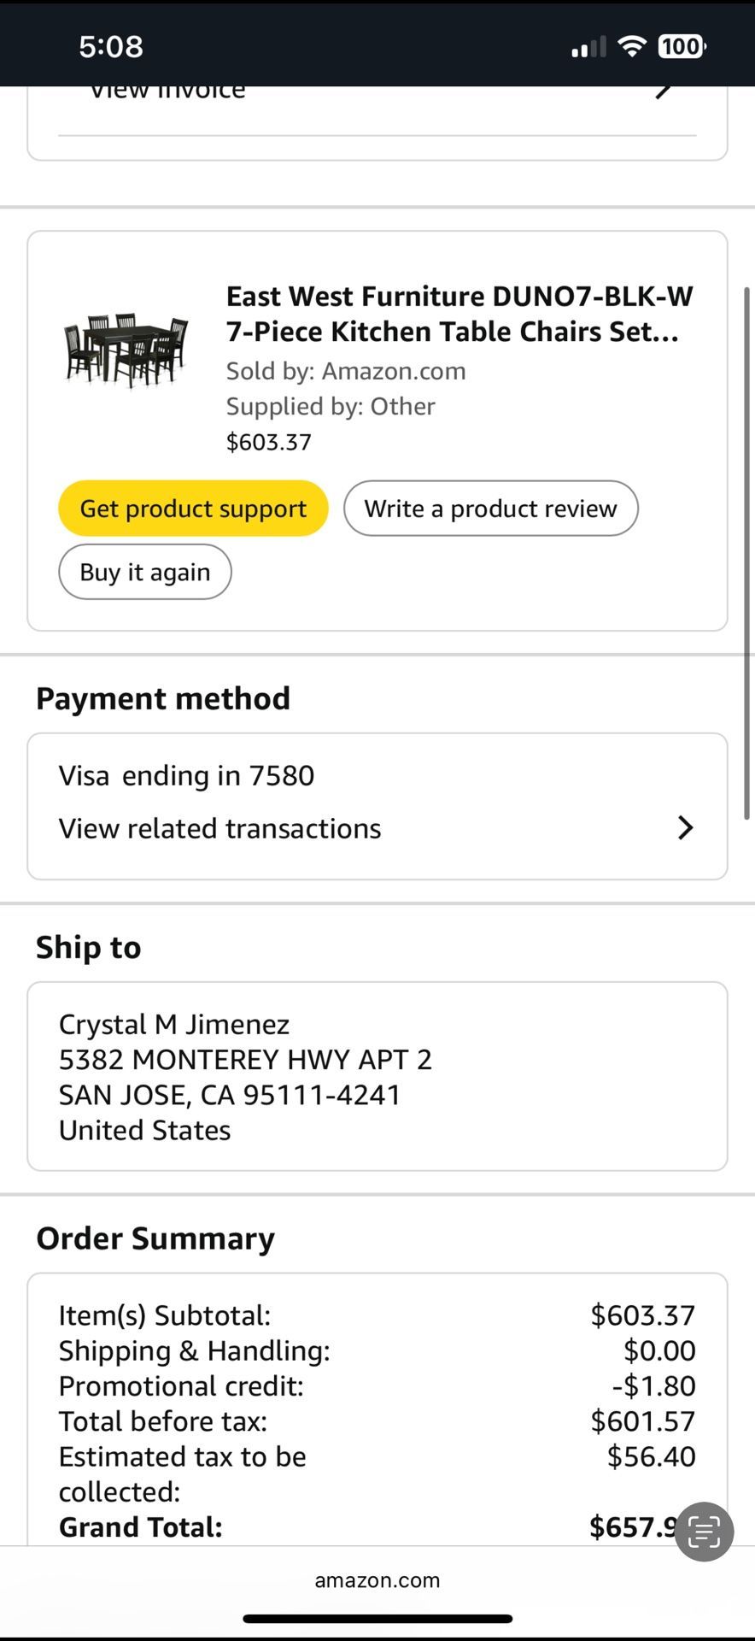Tap the Grand Total row label

pos(141,1527)
